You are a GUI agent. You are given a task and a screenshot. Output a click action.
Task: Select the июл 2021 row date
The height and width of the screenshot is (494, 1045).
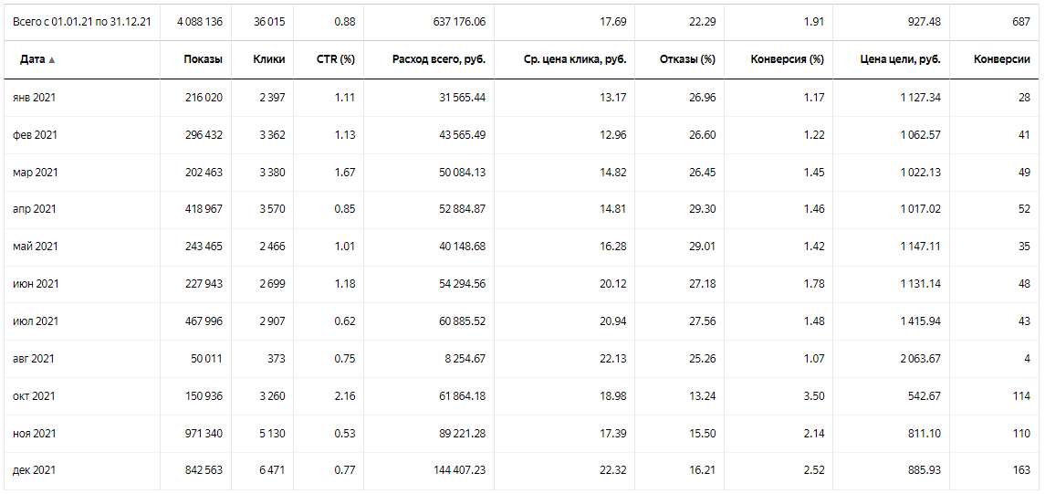35,321
